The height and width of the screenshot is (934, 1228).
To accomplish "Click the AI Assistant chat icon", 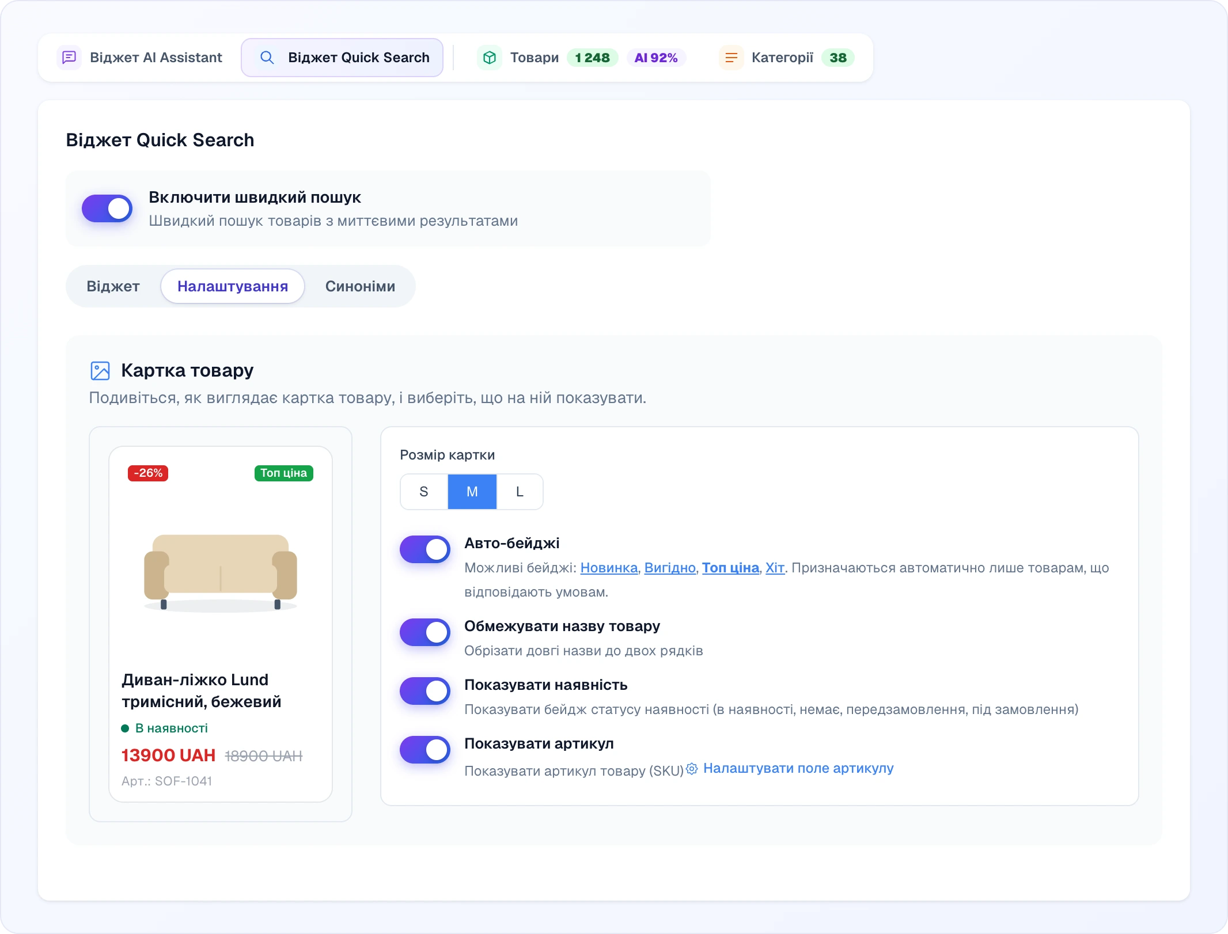I will 69,58.
